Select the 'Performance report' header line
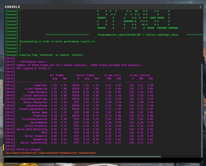Image resolution: width=206 pixels, height=166 pixels. pyautogui.click(x=33, y=62)
